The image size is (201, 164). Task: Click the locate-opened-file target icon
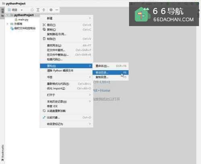click(32, 10)
